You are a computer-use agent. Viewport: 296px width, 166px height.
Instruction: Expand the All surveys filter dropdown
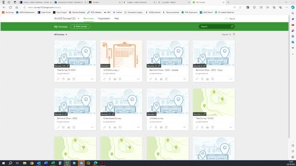[x=60, y=35]
